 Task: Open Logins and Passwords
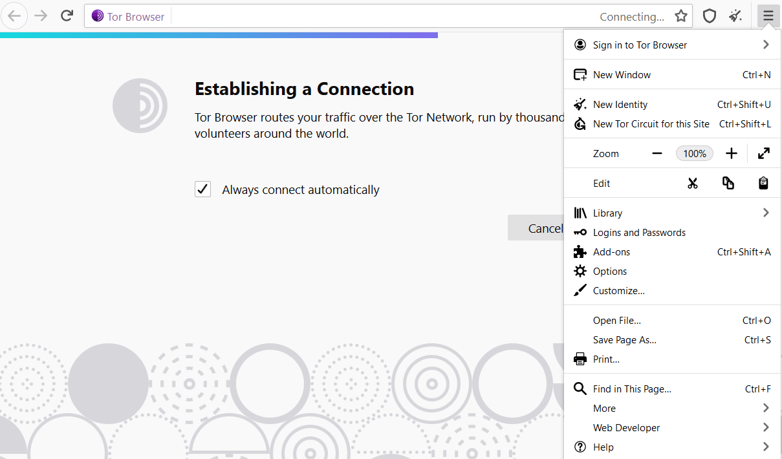click(x=639, y=233)
